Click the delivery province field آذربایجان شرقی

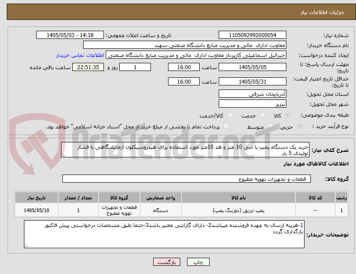(253, 94)
